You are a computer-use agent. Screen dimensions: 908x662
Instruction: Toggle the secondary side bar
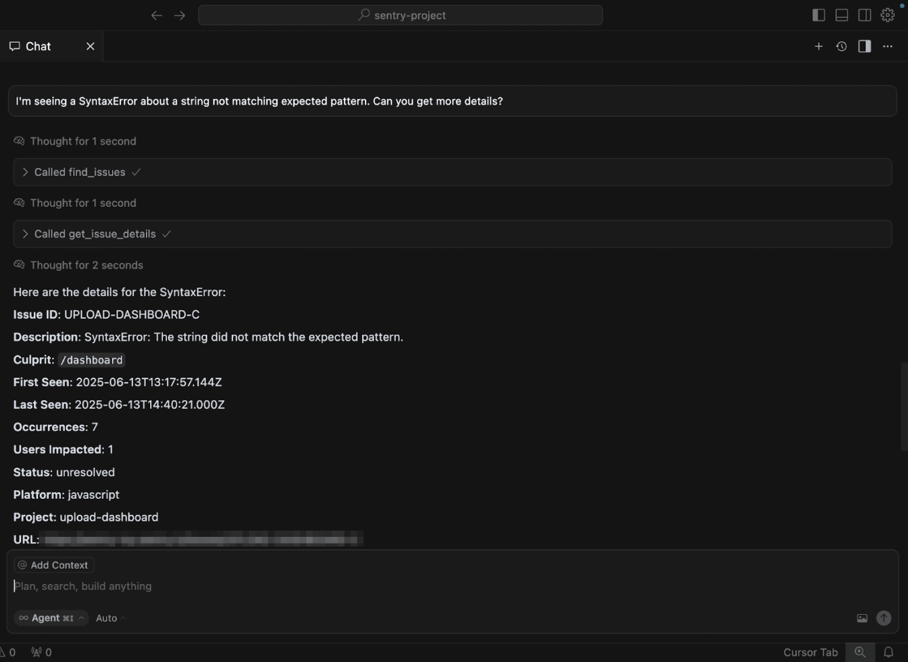[864, 15]
